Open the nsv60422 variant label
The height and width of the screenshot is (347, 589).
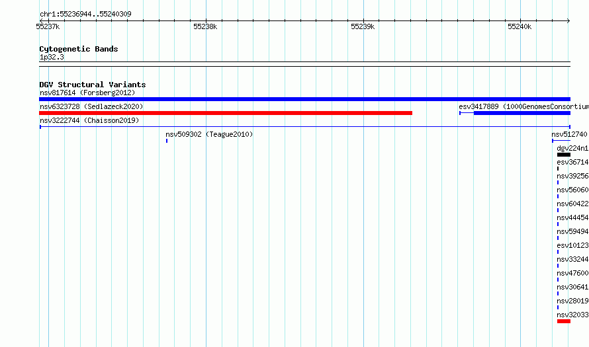point(573,204)
